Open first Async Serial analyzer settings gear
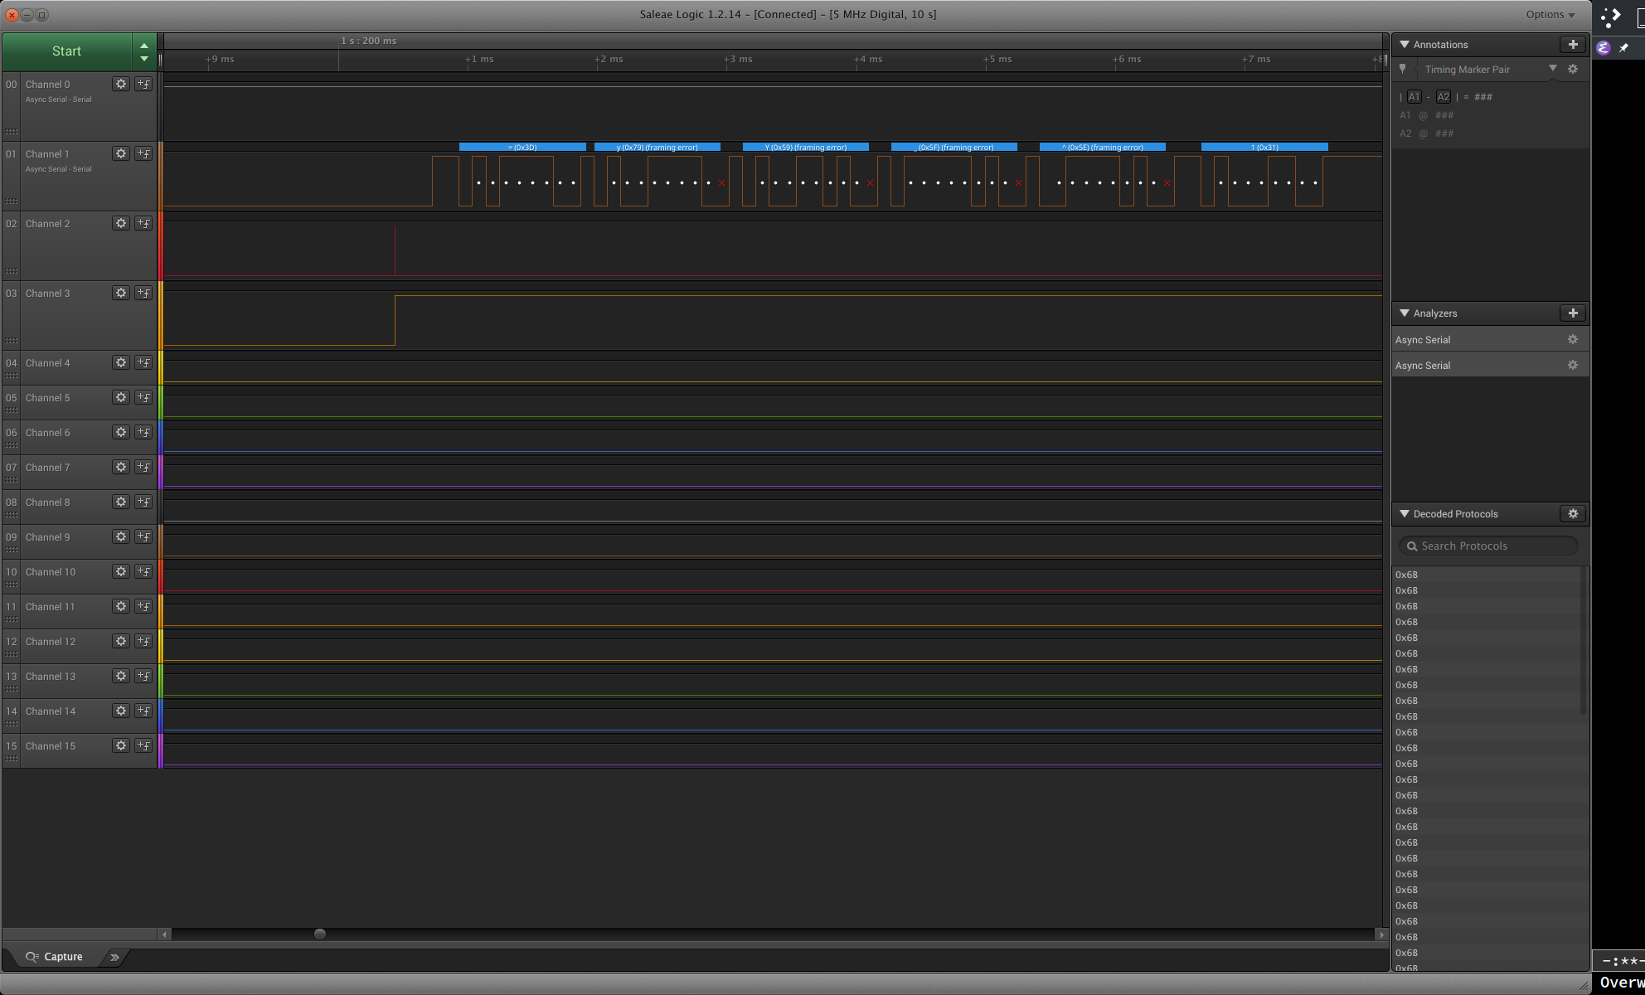The width and height of the screenshot is (1645, 995). pyautogui.click(x=1572, y=339)
